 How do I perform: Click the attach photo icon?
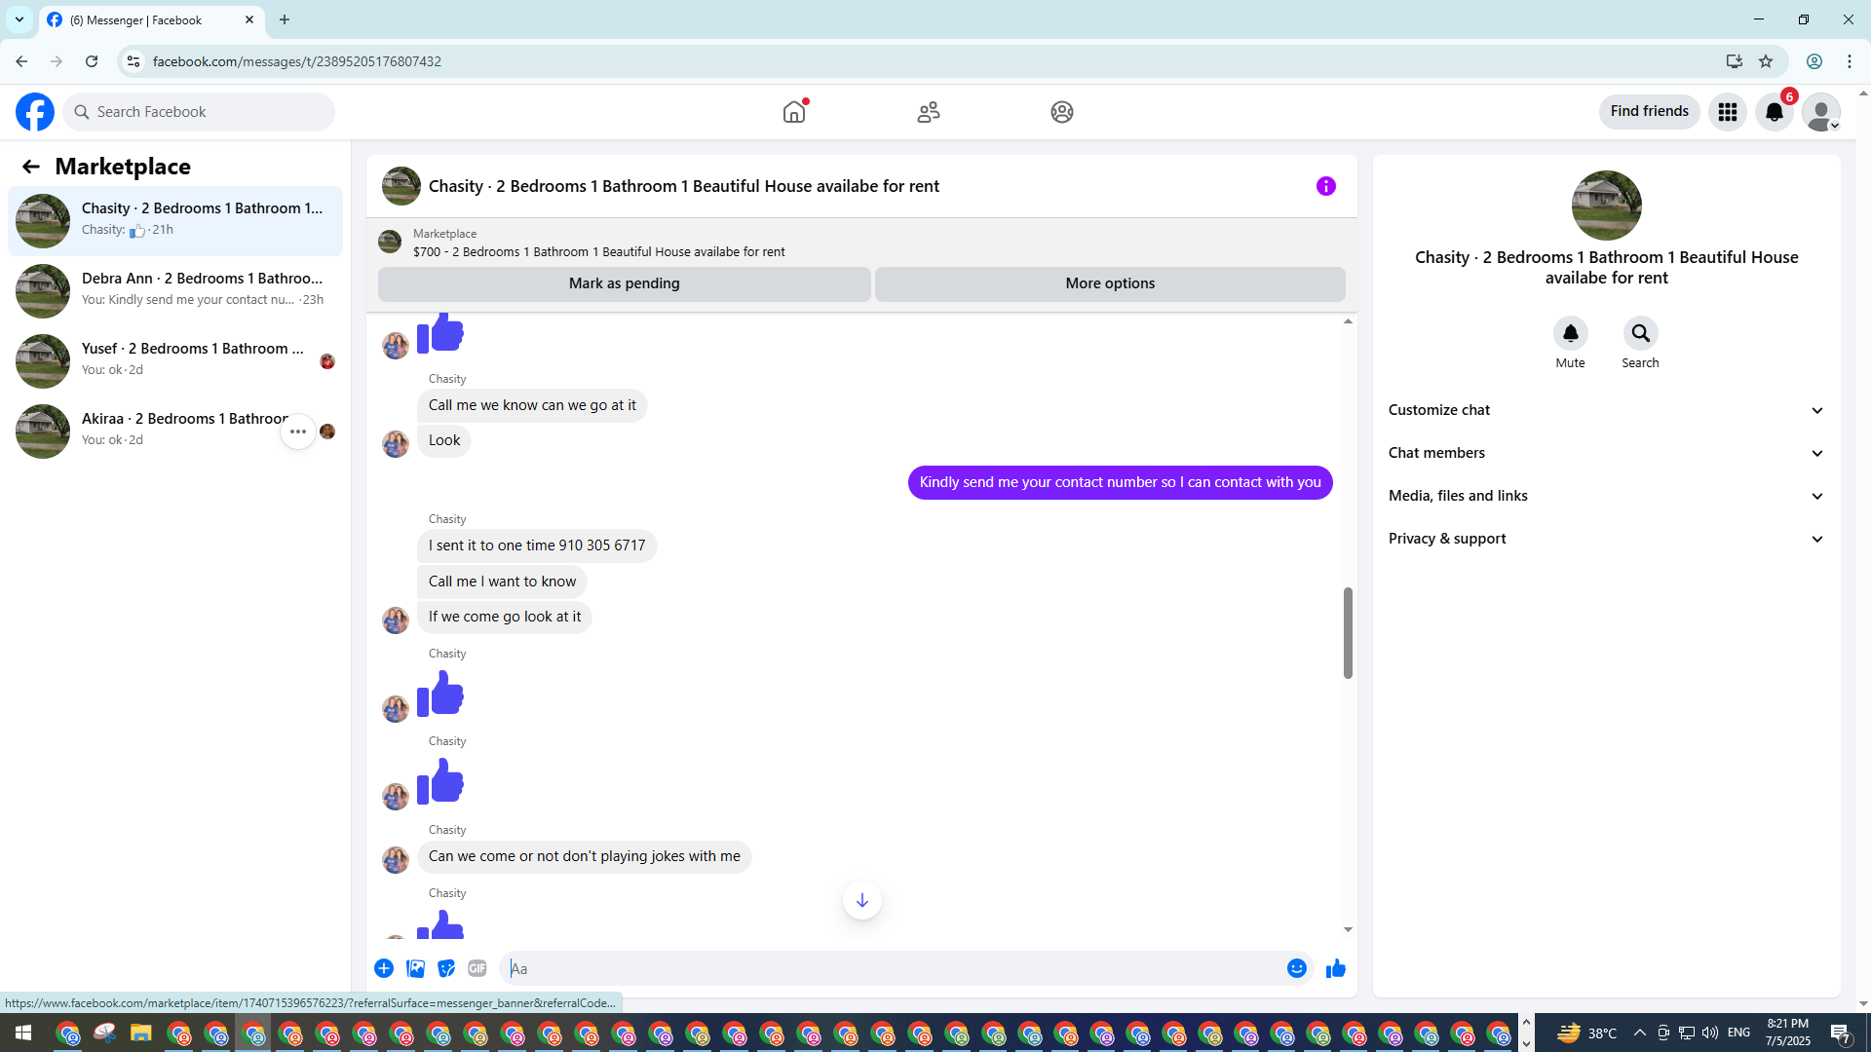[415, 968]
